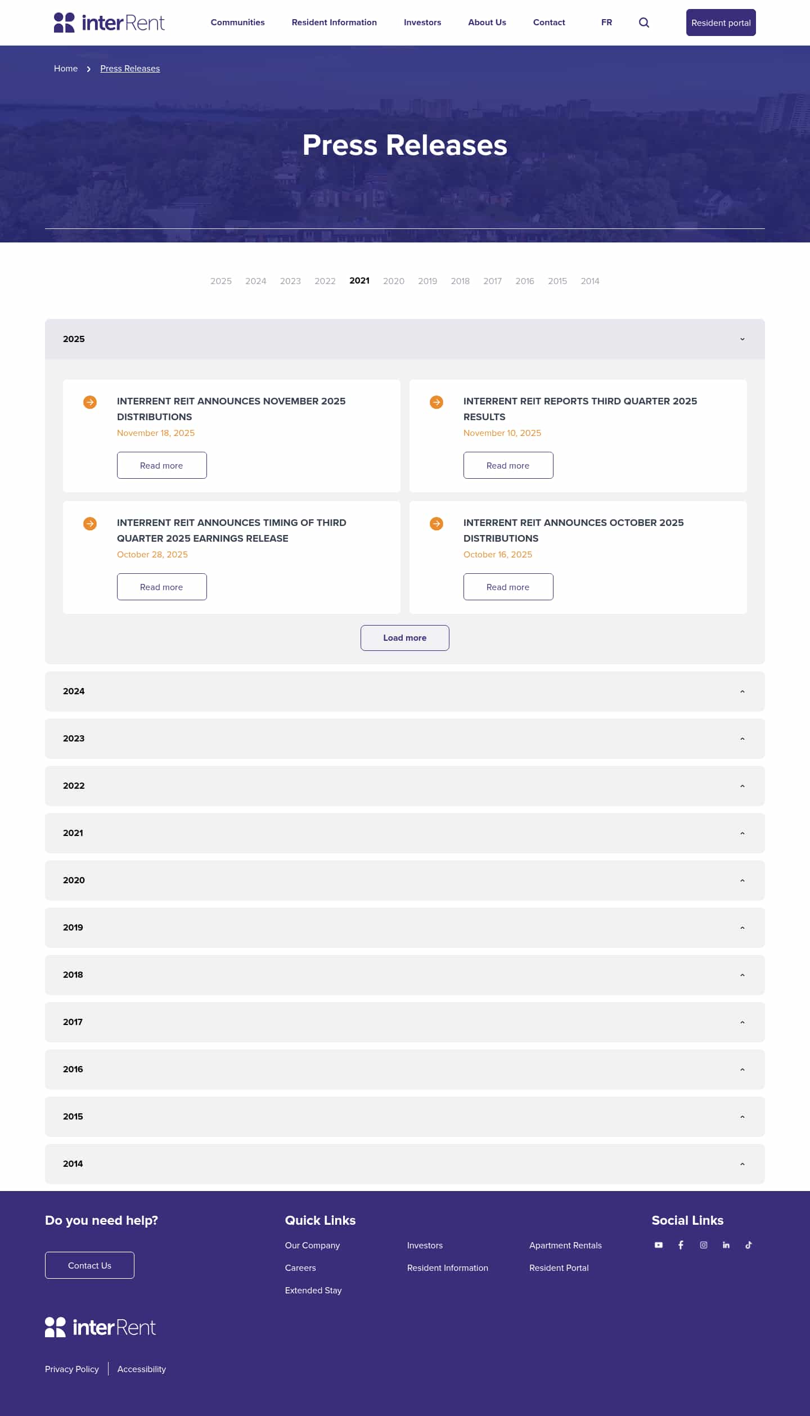This screenshot has width=810, height=1416.
Task: Go to the LinkedIn social icon
Action: coord(726,1245)
